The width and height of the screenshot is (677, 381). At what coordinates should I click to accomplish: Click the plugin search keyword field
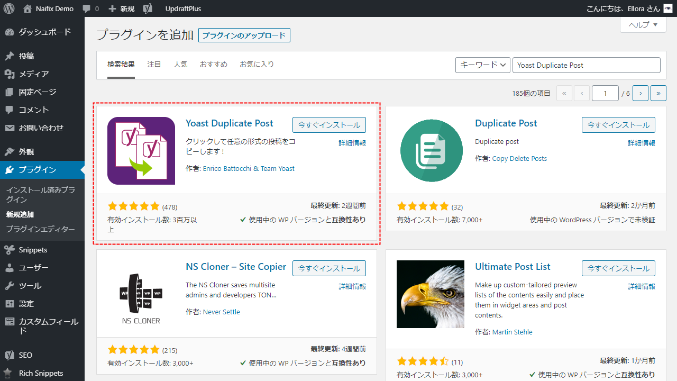tap(587, 65)
